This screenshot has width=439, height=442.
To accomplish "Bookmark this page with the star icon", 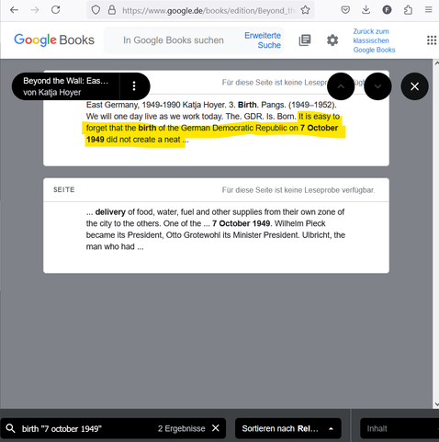I will [305, 10].
